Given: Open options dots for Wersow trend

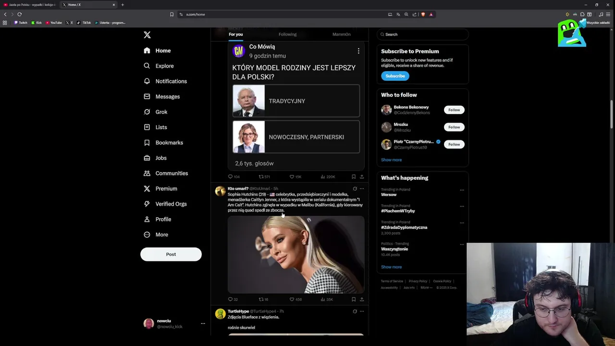Looking at the screenshot, I should (x=462, y=190).
